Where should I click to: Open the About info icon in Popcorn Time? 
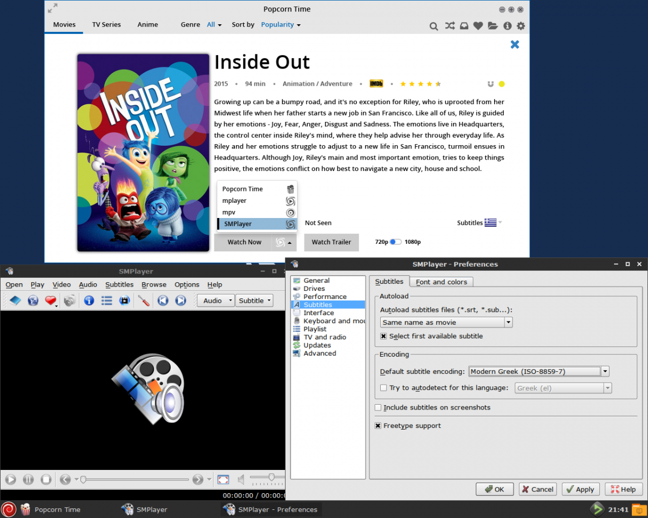tap(507, 26)
